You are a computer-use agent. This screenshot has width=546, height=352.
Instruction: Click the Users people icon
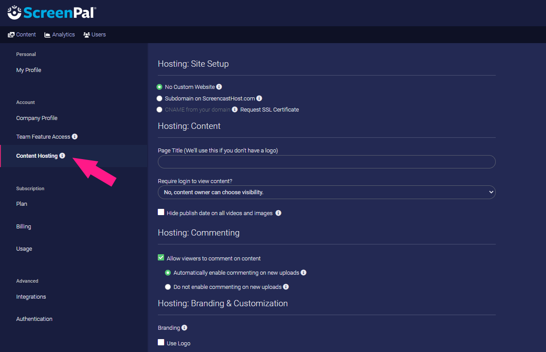(x=87, y=35)
